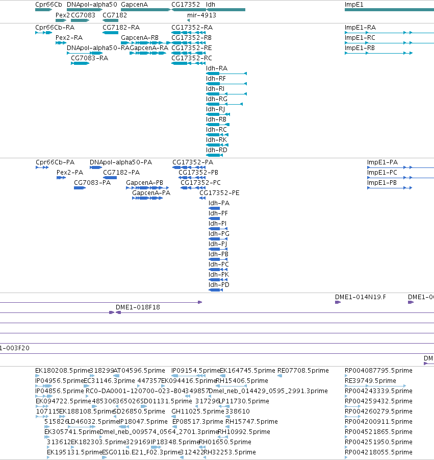Select the Cpr66Cb gene label in the top track
Viewport: 434px width, 460px height.
(x=48, y=5)
